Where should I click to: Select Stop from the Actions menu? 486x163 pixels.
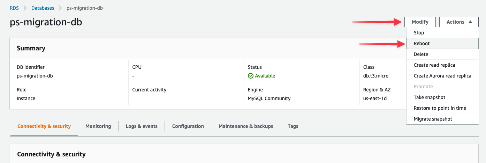coord(442,33)
